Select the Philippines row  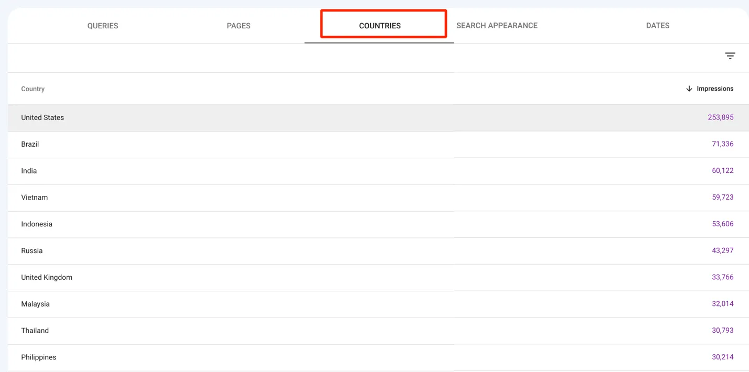38,357
